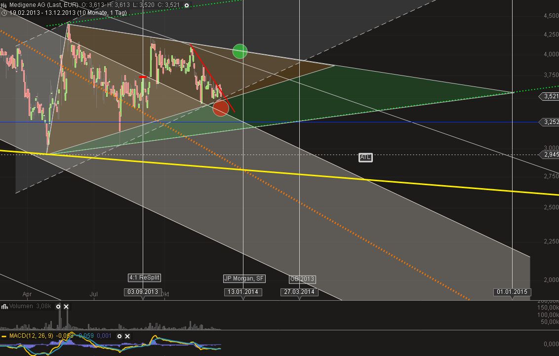Image resolution: width=559 pixels, height=356 pixels.
Task: Click the 03.09.2013 date marker
Action: click(x=143, y=292)
